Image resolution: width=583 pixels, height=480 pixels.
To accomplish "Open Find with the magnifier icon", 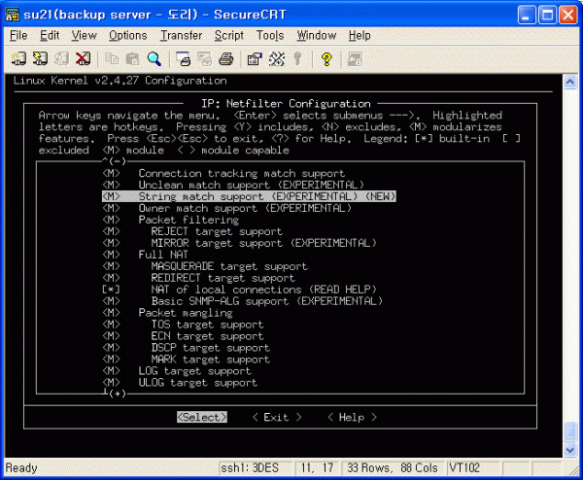I will [154, 58].
